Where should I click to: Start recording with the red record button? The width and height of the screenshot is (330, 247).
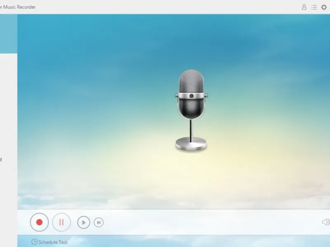(39, 222)
